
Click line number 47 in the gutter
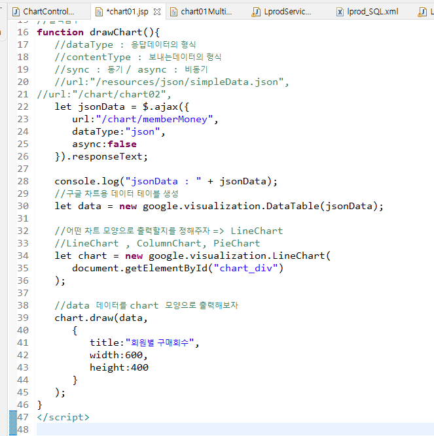[23, 417]
